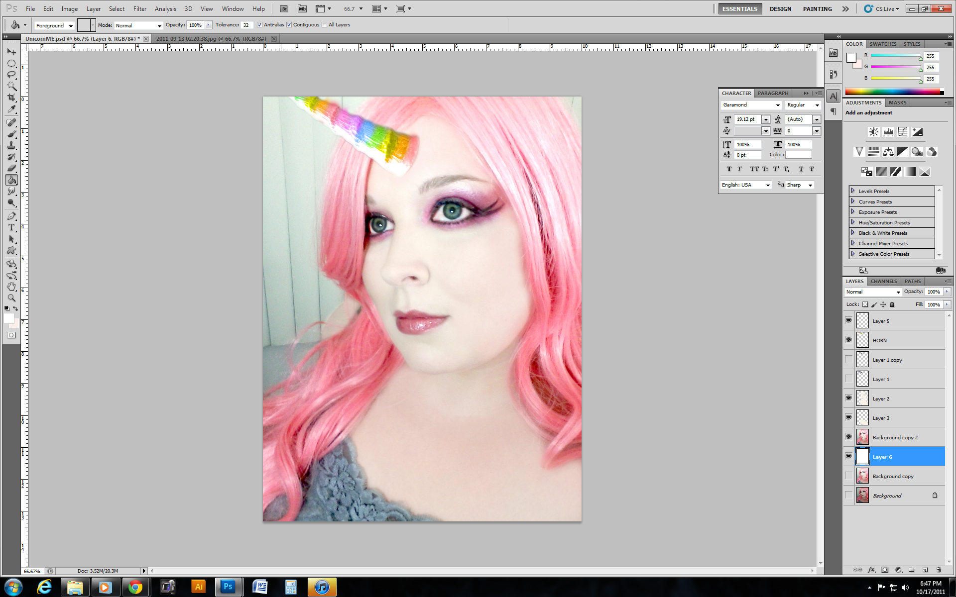
Task: Add layer style fx icon
Action: coord(871,570)
